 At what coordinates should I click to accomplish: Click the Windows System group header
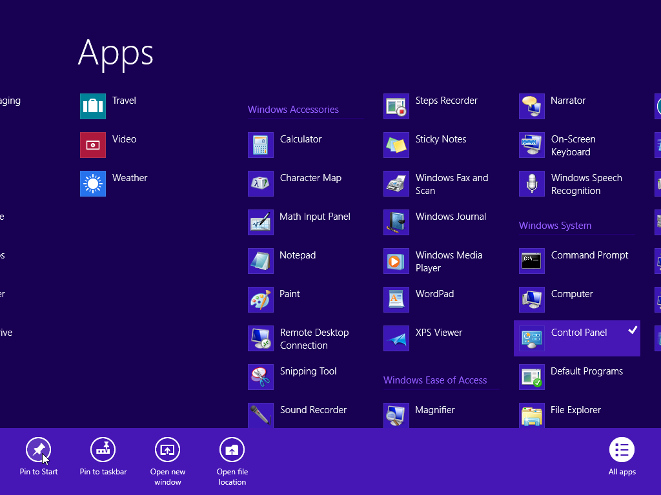tap(555, 226)
